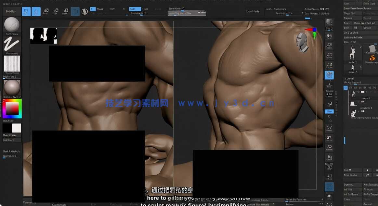Collapse the SubTool subpalette header
This screenshot has width=378, height=206.
349,78
